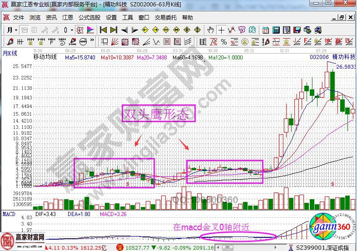Click the three-vertical-lines grid tool icon

[20, 42]
